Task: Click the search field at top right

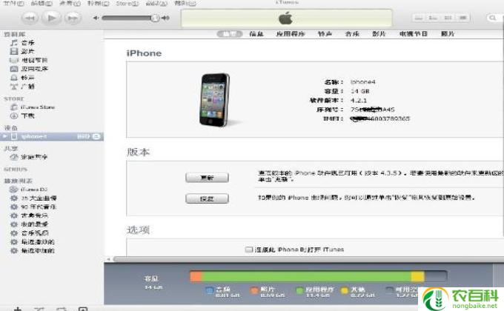Action: pos(495,18)
